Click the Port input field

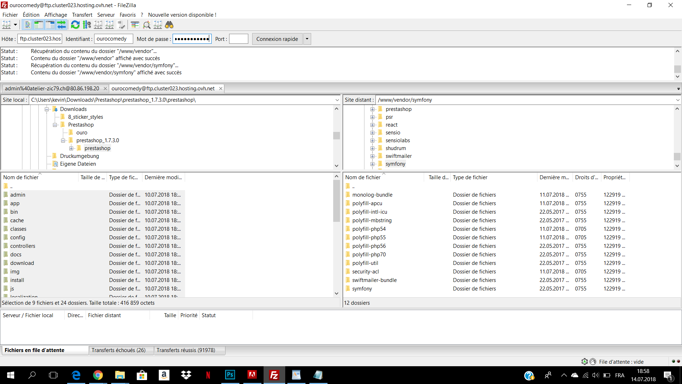(239, 39)
